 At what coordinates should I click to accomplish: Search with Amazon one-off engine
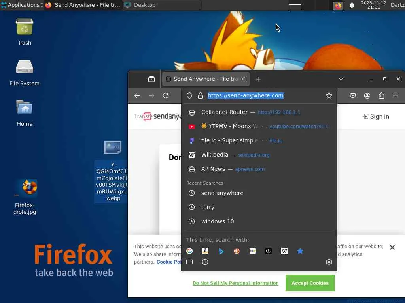(x=205, y=251)
